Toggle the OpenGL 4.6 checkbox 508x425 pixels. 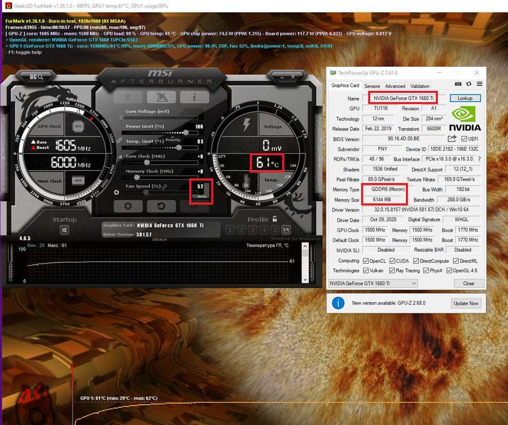tap(449, 271)
